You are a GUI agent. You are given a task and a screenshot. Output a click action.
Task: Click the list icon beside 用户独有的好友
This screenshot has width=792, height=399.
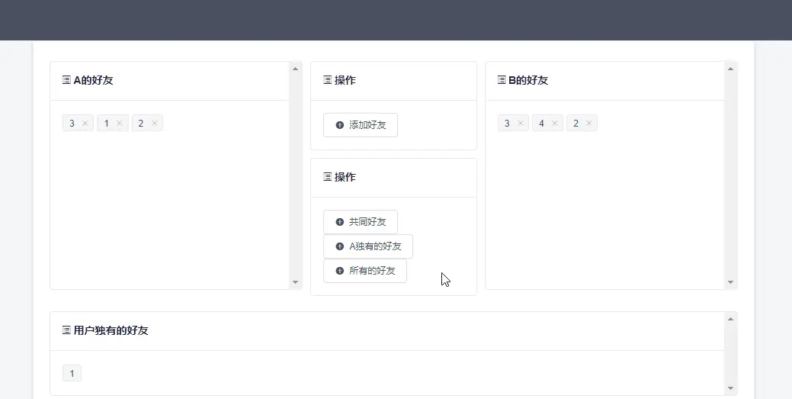pos(66,330)
